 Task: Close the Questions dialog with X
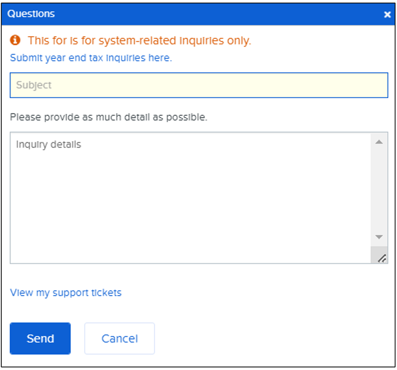tap(387, 14)
